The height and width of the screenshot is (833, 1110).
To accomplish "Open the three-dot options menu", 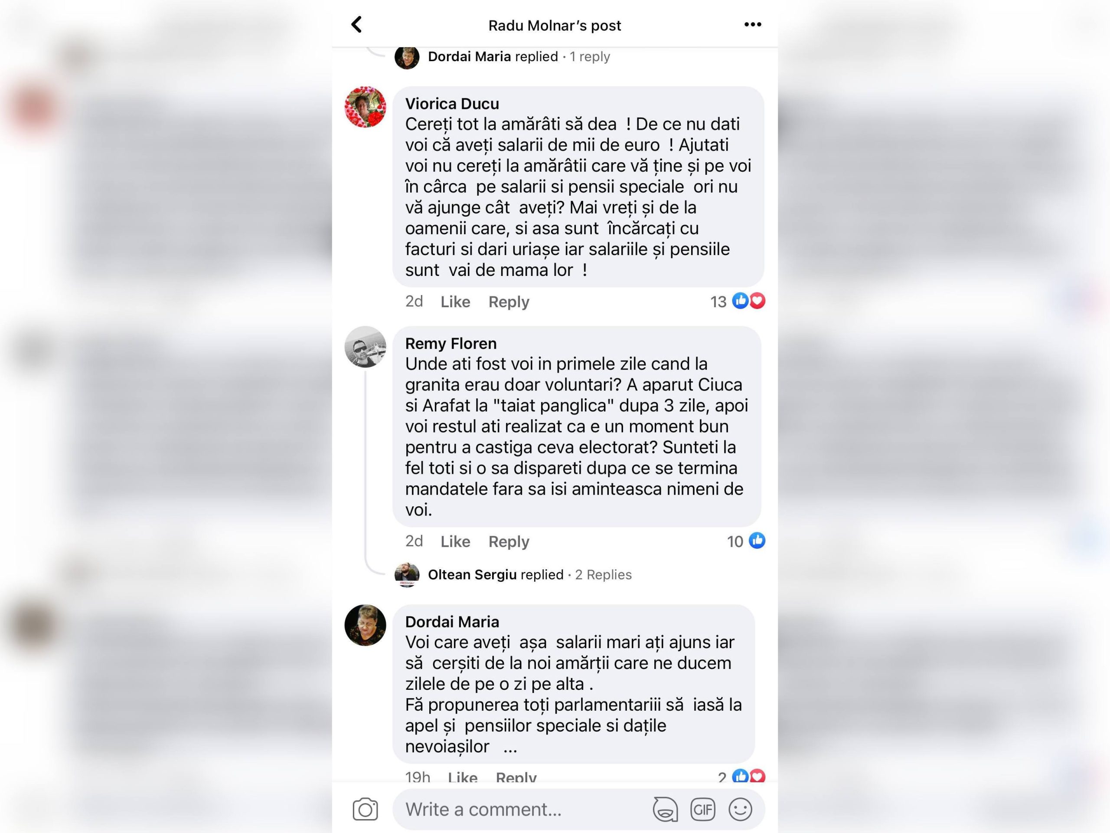I will click(753, 25).
